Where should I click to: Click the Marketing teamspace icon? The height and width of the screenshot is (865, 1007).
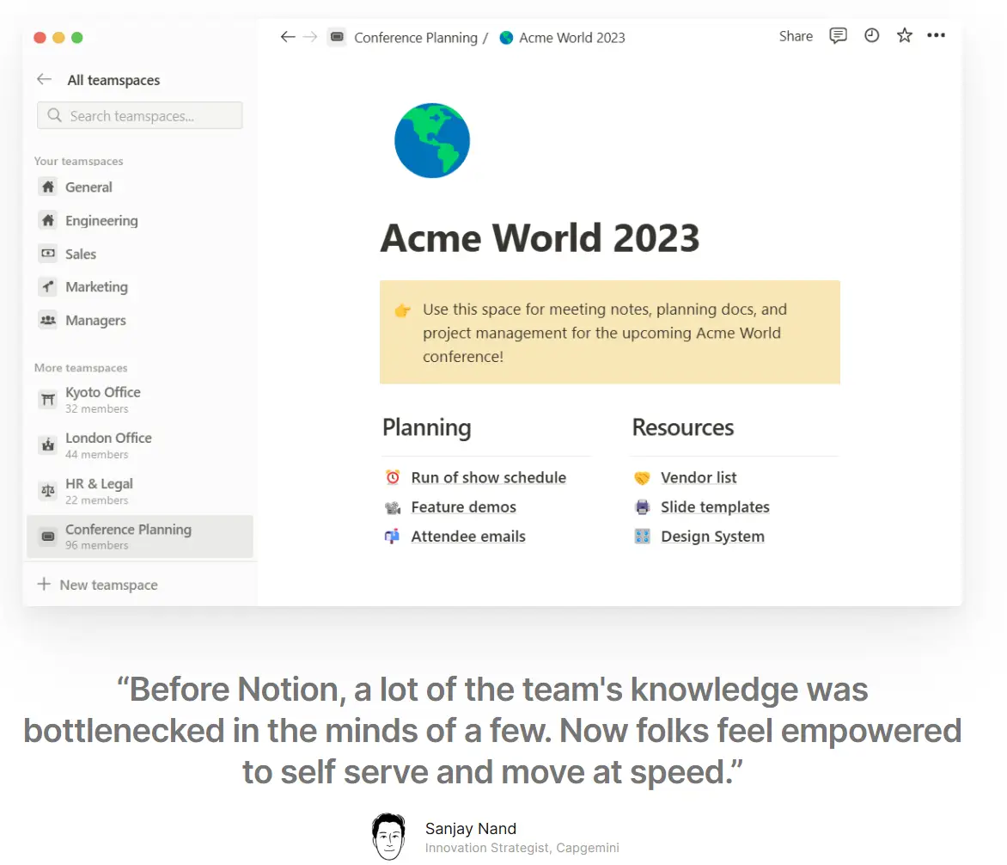click(48, 286)
